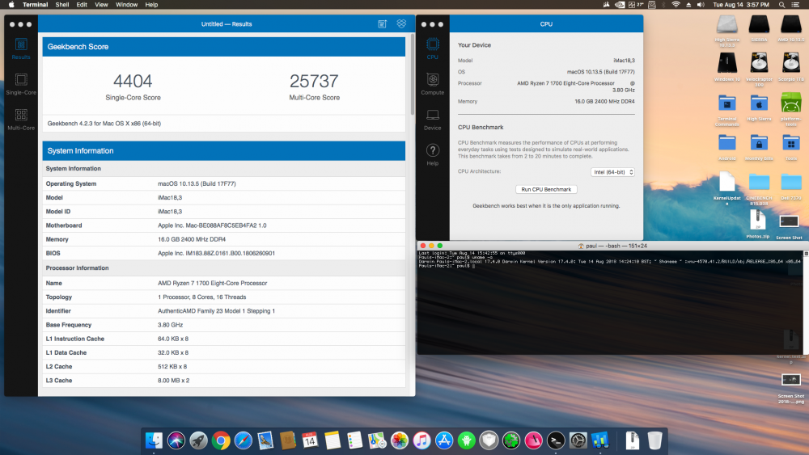The image size is (809, 455).
Task: Open the Multi-Core results section
Action: point(21,120)
